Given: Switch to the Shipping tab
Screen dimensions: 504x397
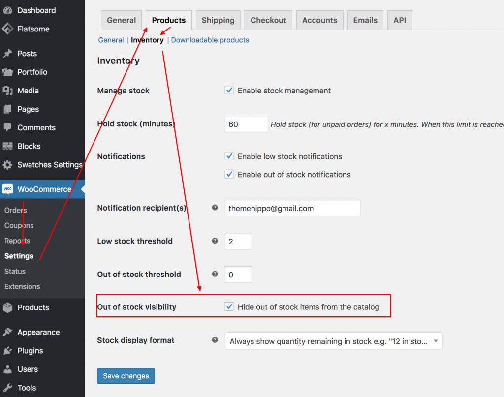Looking at the screenshot, I should coord(218,20).
